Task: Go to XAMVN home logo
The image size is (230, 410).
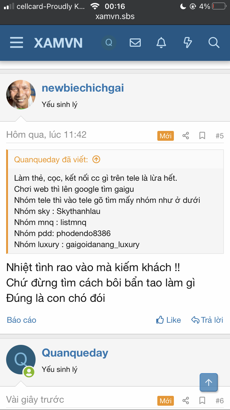Action: [58, 42]
